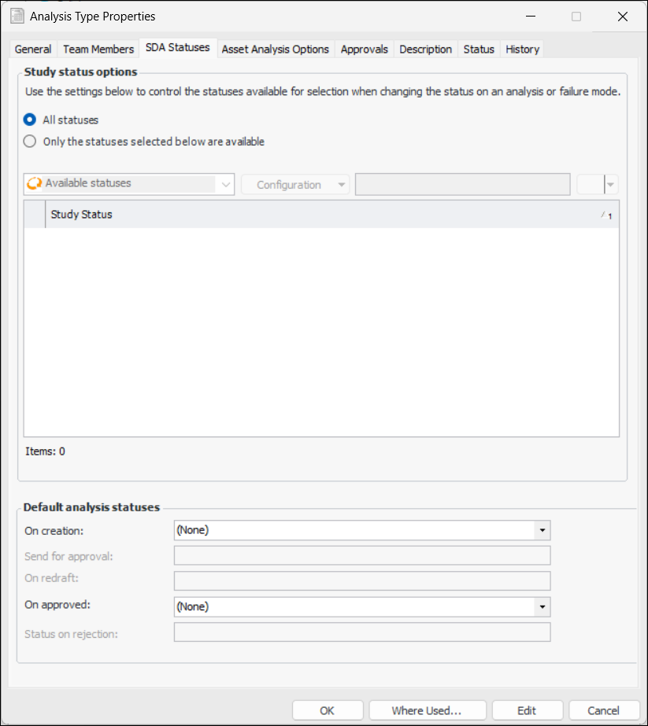Select Only the statuses selected below option

[x=30, y=142]
